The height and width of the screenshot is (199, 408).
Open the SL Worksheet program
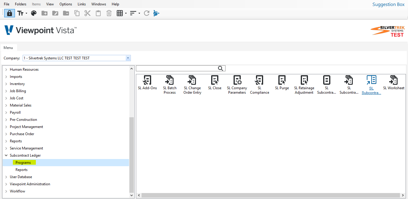[394, 83]
